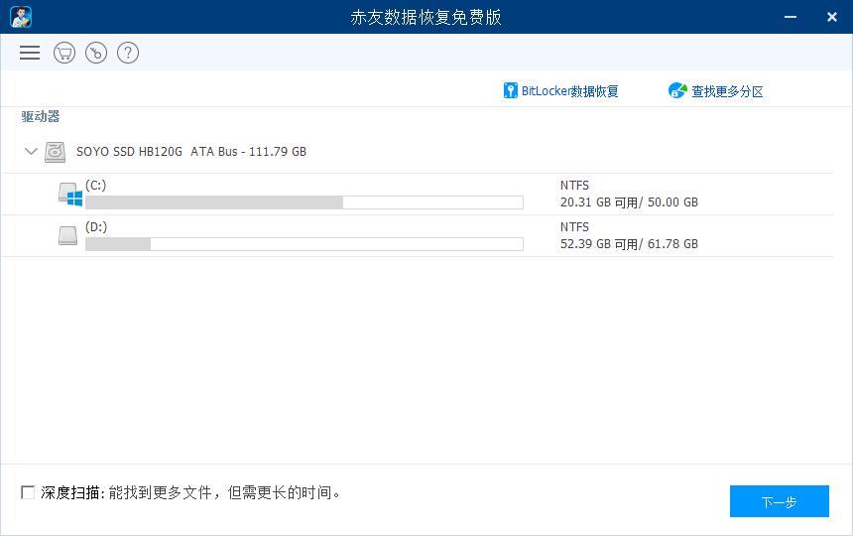Click the SOYO SSD hard disk icon
This screenshot has height=536, width=853.
pos(56,152)
